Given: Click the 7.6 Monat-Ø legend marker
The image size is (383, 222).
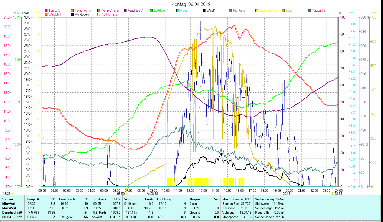Looking at the screenshot, I should [x=98, y=14].
